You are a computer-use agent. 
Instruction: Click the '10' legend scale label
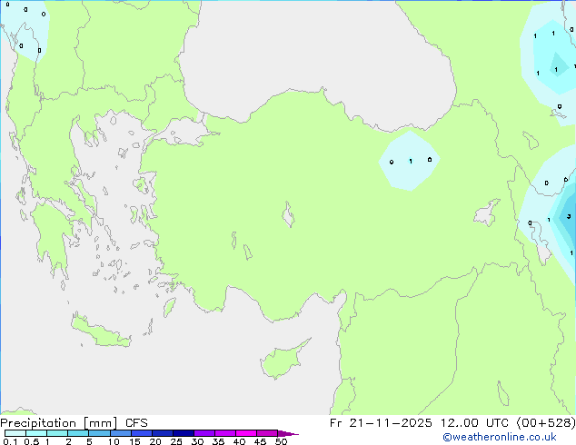point(114,441)
